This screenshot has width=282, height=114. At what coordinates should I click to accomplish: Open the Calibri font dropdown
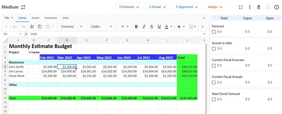(101, 27)
